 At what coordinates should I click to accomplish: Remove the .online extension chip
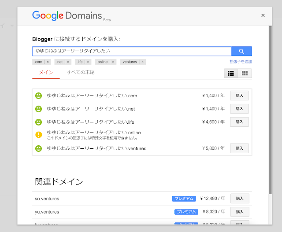[x=113, y=62]
